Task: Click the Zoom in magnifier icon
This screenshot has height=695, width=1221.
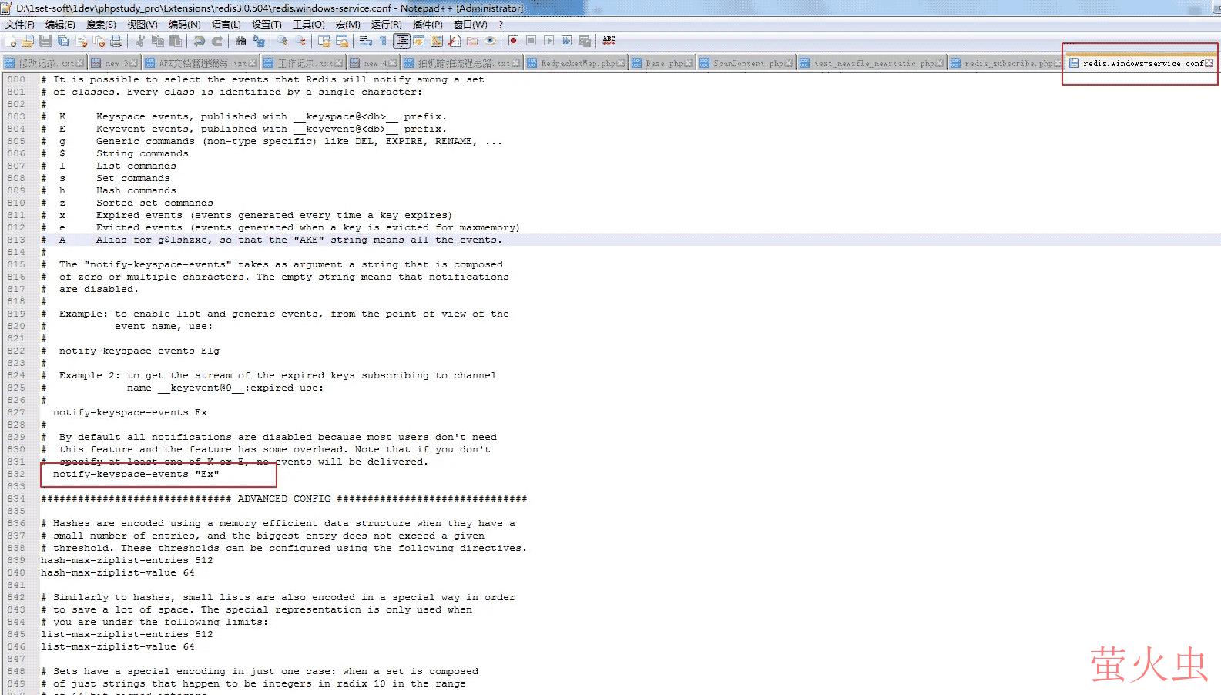Action: click(x=283, y=41)
